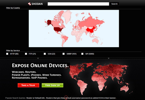Click the HTTP (80) label text
This screenshot has height=100, width=145.
coord(14,54)
